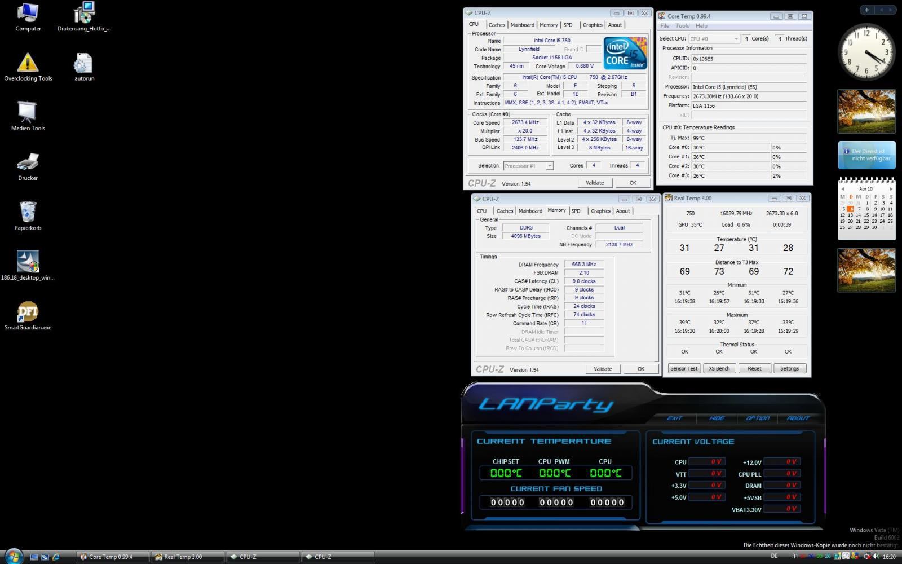This screenshot has width=902, height=564.
Task: Click HIDE in the LANParty panel
Action: click(717, 418)
